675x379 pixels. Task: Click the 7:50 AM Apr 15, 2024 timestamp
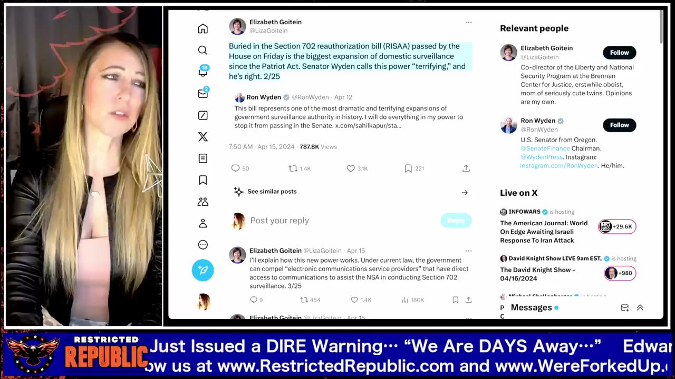pyautogui.click(x=262, y=147)
